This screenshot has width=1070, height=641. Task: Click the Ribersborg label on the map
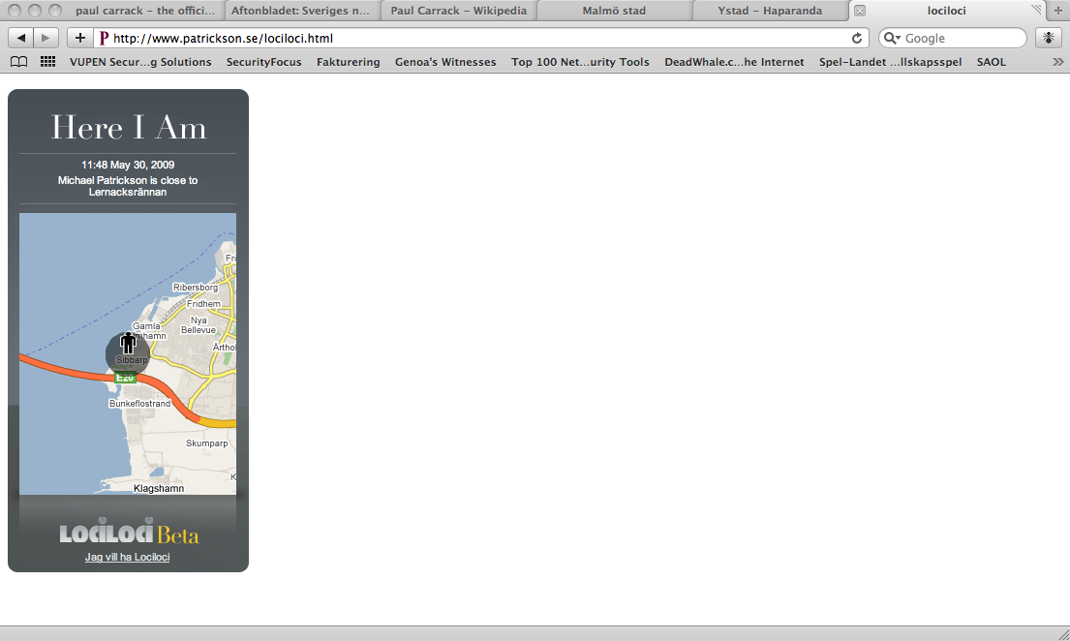pos(196,288)
